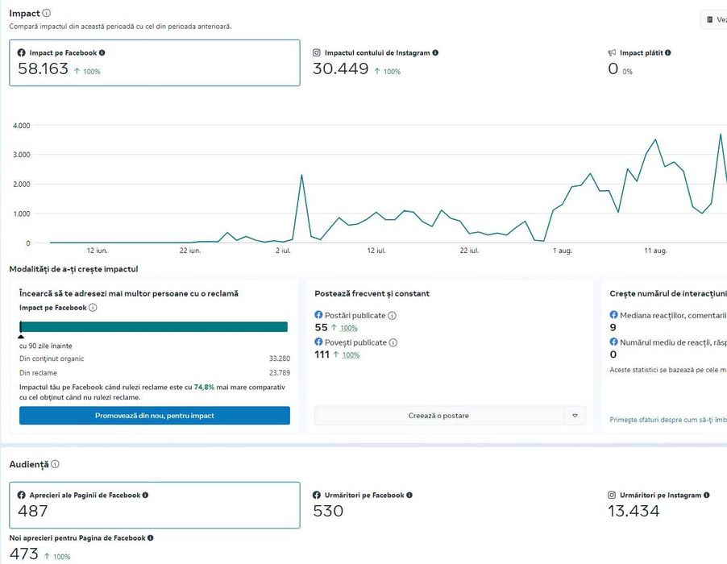Click info icon next to Noi aprecieri pentru Pagina

(151, 538)
